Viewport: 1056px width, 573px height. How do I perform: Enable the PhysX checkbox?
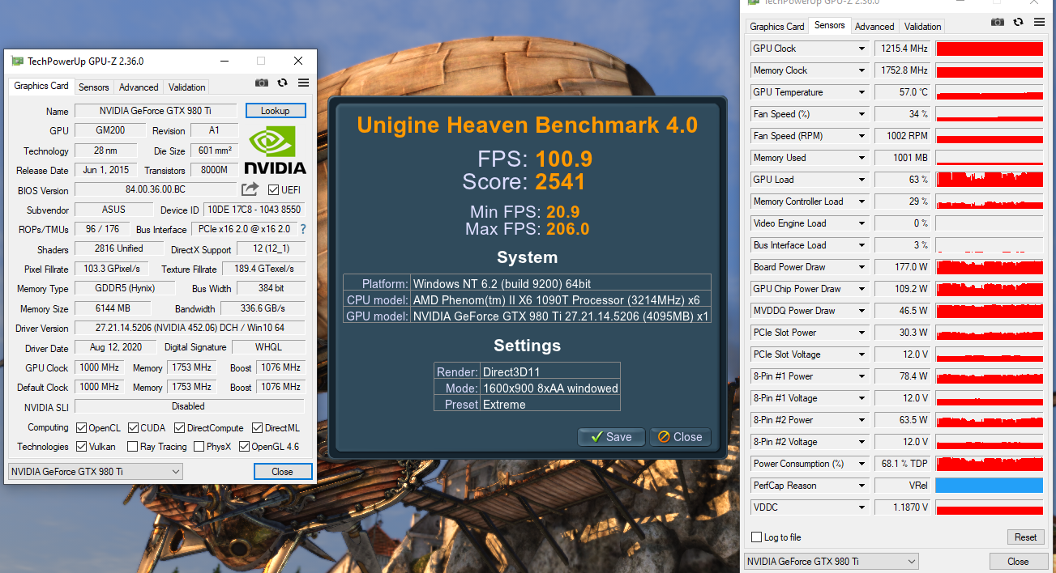coord(199,446)
